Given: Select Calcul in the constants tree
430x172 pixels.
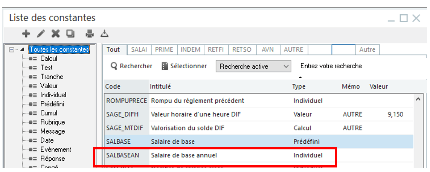Looking at the screenshot, I should point(49,59).
